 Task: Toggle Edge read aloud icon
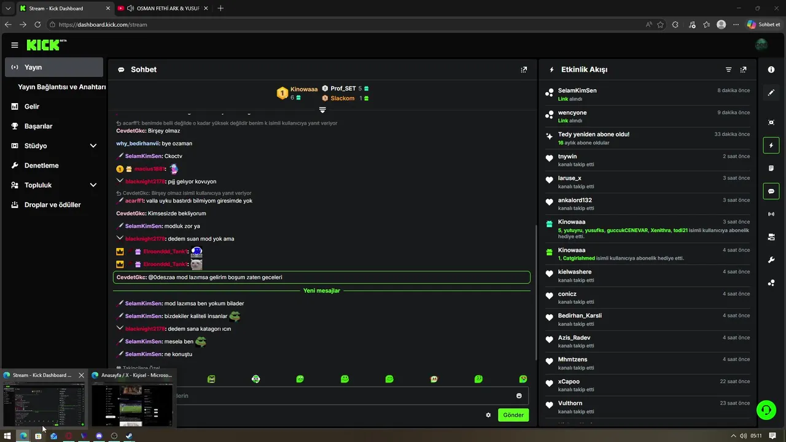tap(649, 25)
